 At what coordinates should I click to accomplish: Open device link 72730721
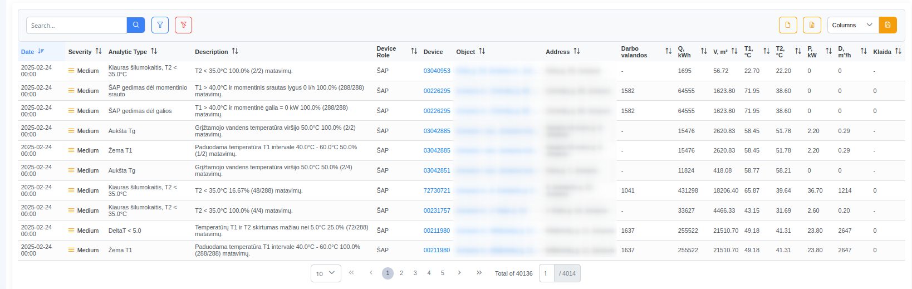(437, 190)
